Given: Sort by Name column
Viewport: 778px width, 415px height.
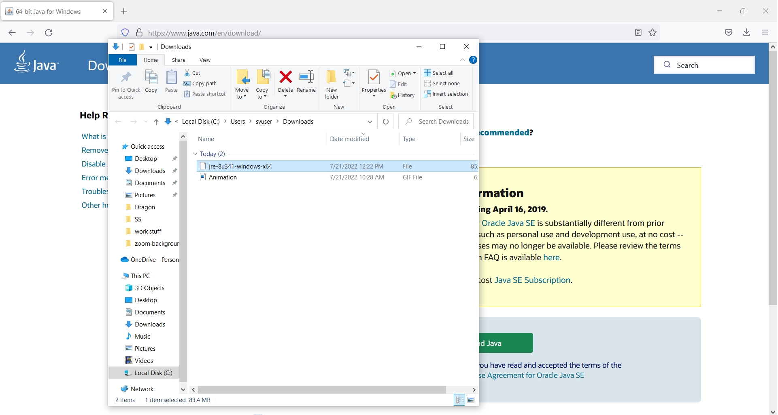Looking at the screenshot, I should coord(206,139).
